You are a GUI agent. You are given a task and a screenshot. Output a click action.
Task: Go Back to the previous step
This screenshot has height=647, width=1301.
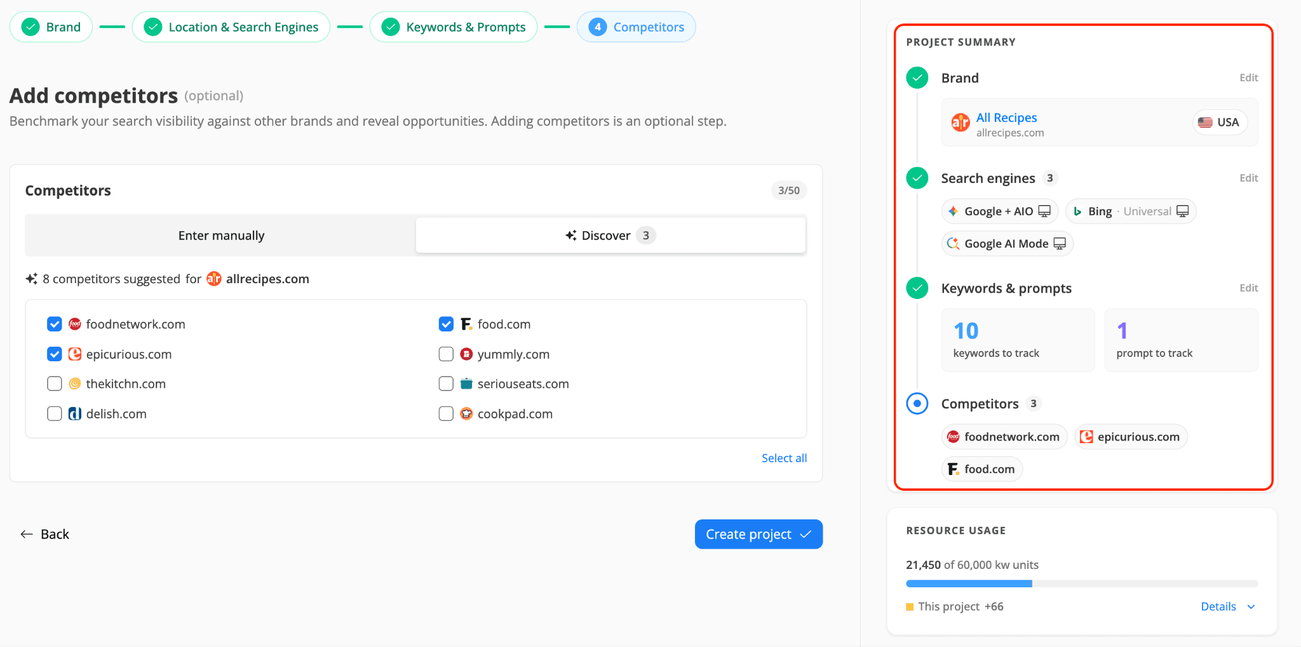44,535
